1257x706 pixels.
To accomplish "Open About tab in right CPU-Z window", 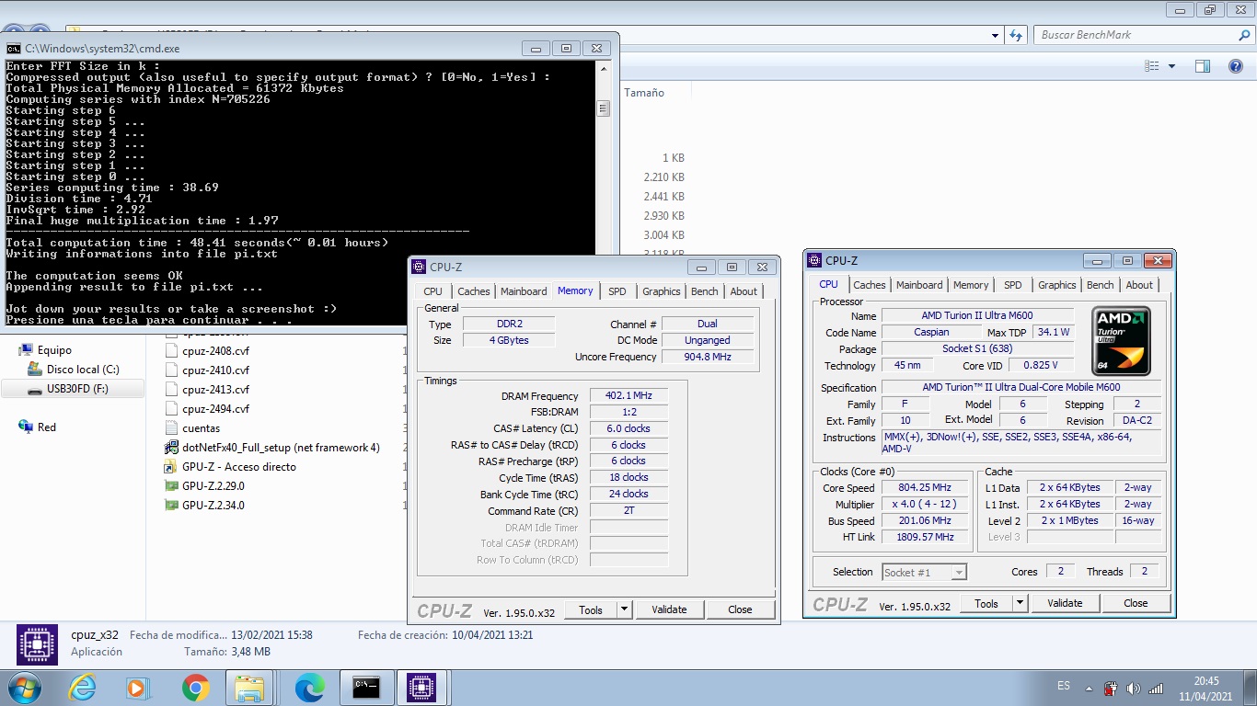I will [x=1139, y=285].
